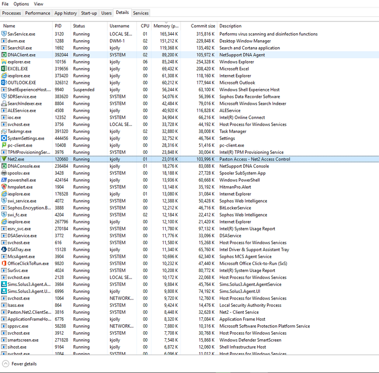Open the View menu
379x373 pixels.
coord(38,4)
